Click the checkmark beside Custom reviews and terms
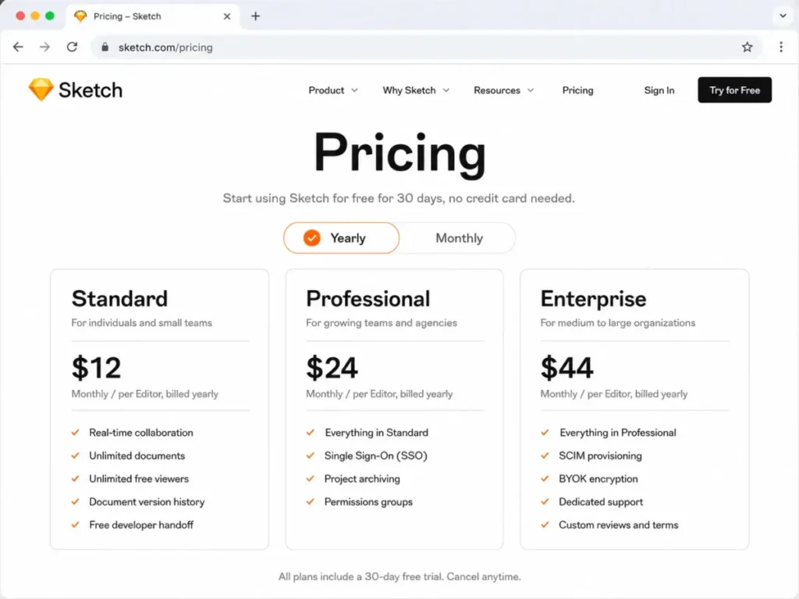799x599 pixels. tap(545, 525)
